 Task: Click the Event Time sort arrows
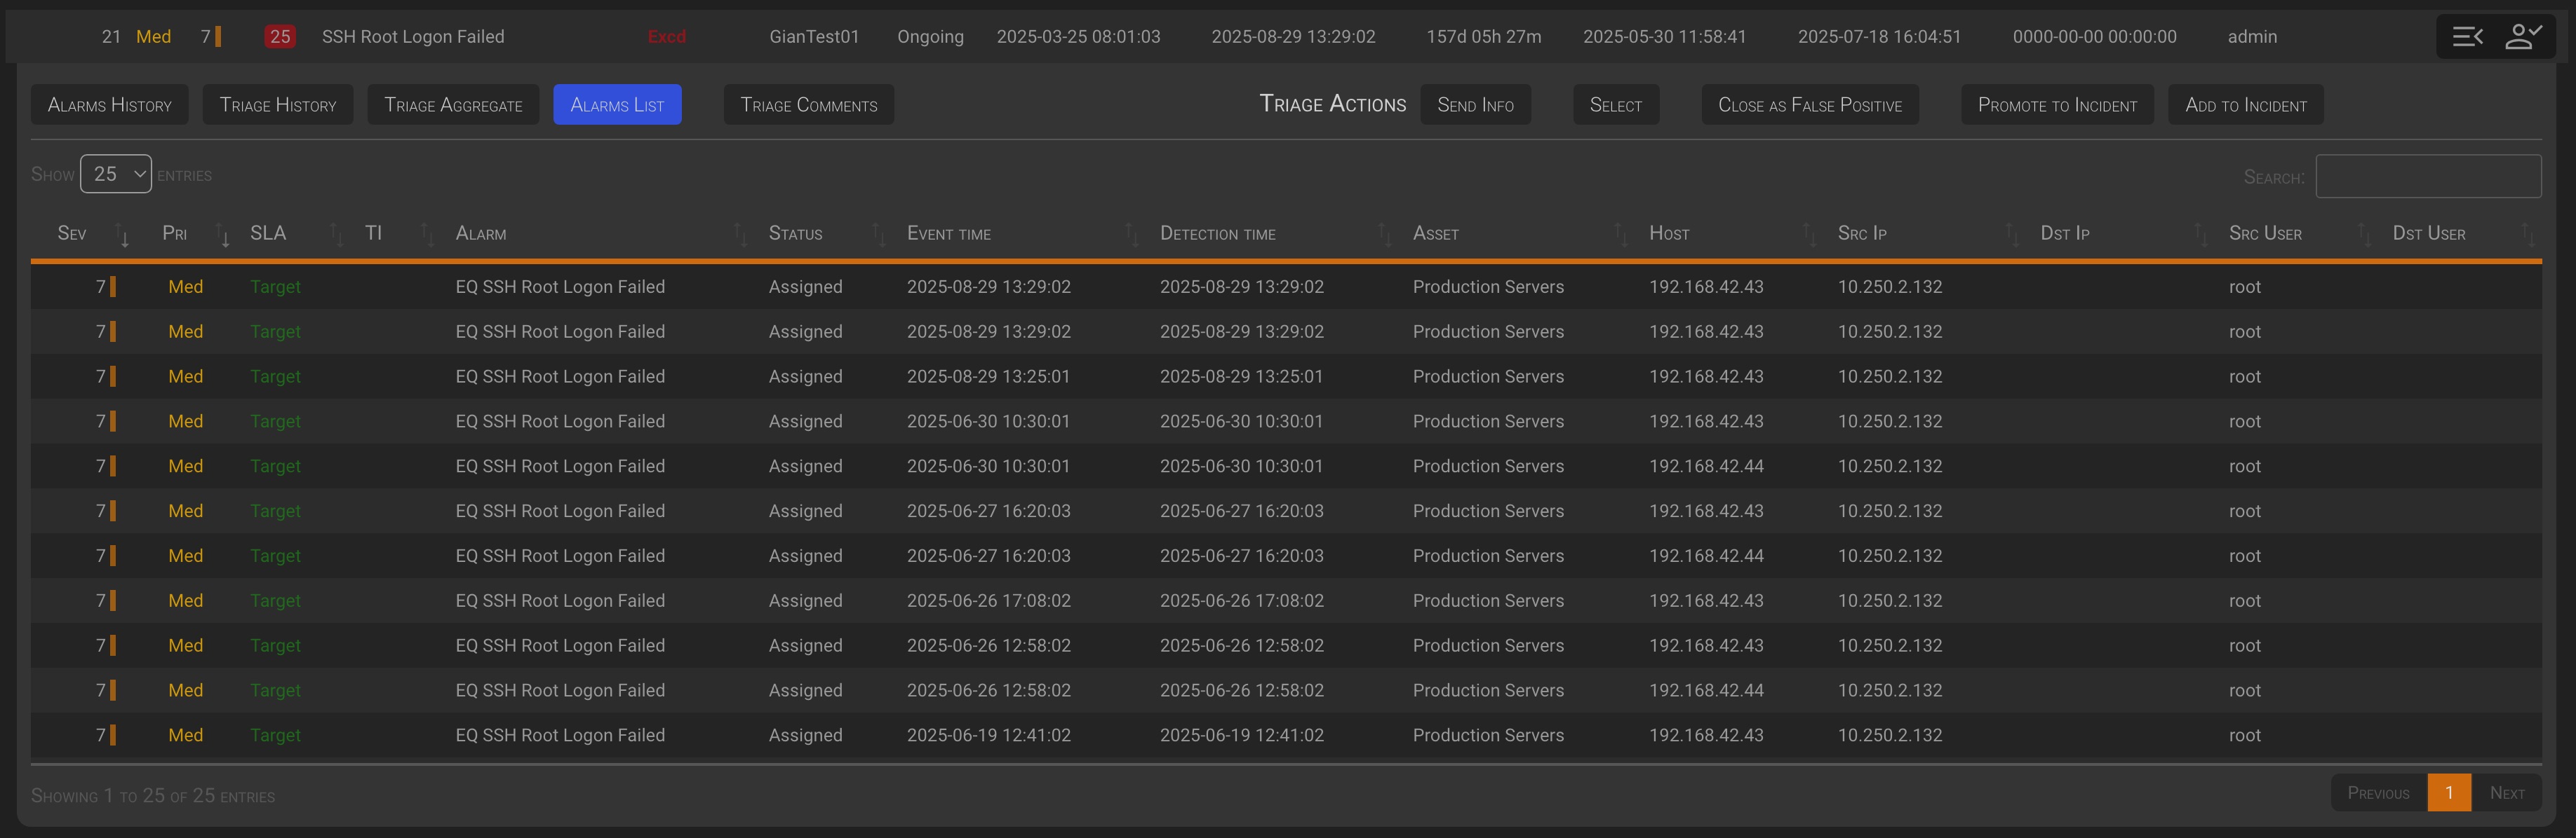pos(1131,235)
